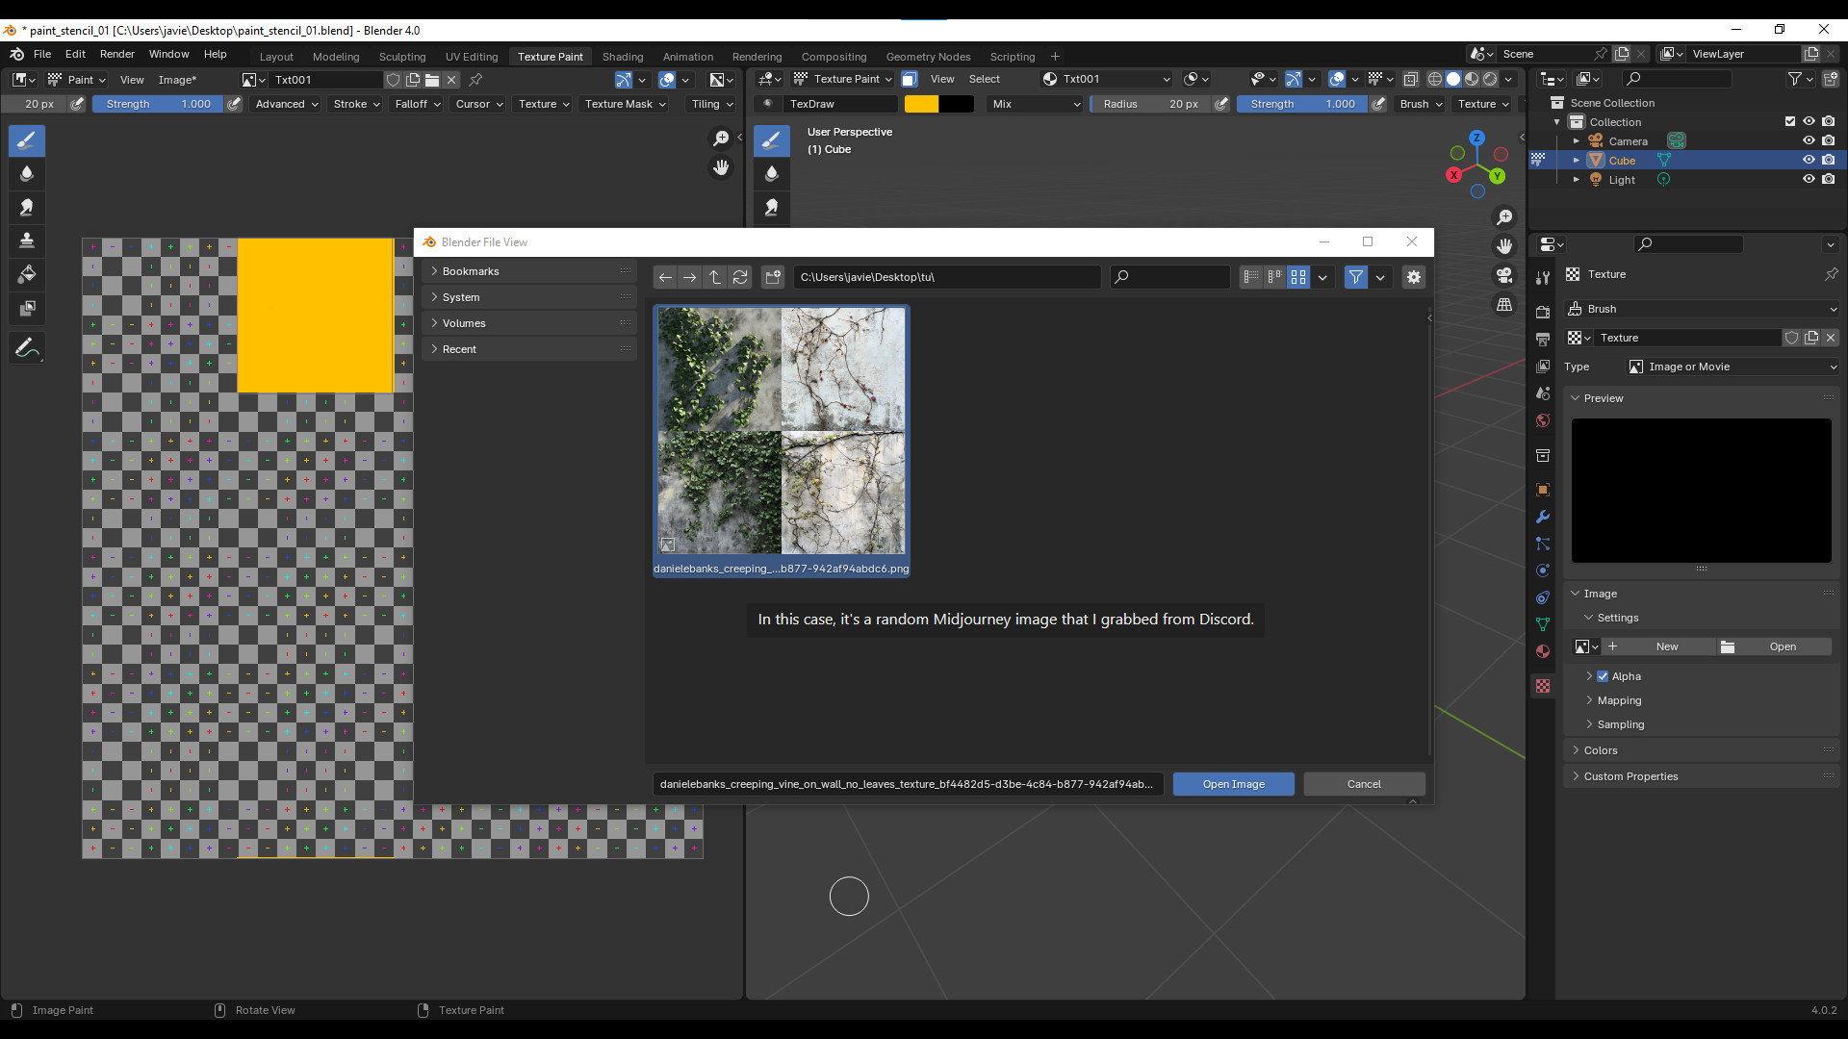The width and height of the screenshot is (1848, 1039).
Task: Switch File View to thumbnail display
Action: coord(1298,277)
